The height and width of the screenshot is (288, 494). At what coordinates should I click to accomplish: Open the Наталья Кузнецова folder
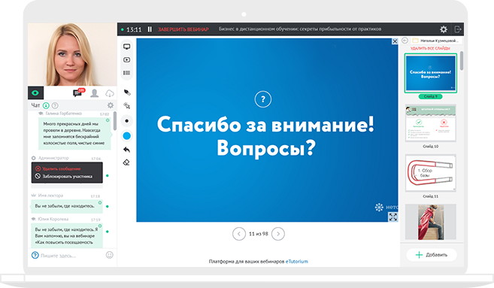[435, 41]
